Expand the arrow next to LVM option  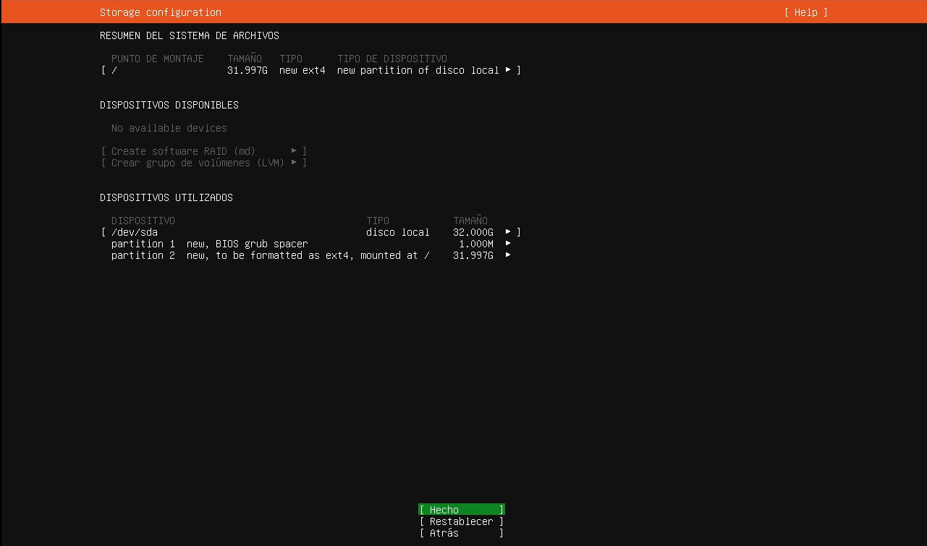pos(294,163)
